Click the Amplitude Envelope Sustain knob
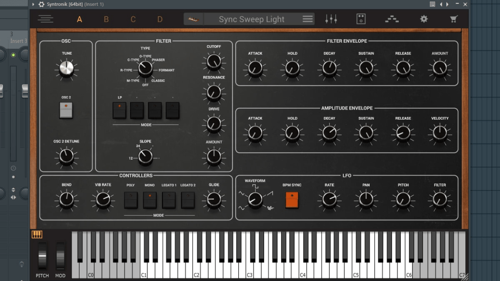Screen dimensions: 500x281 (x=366, y=133)
